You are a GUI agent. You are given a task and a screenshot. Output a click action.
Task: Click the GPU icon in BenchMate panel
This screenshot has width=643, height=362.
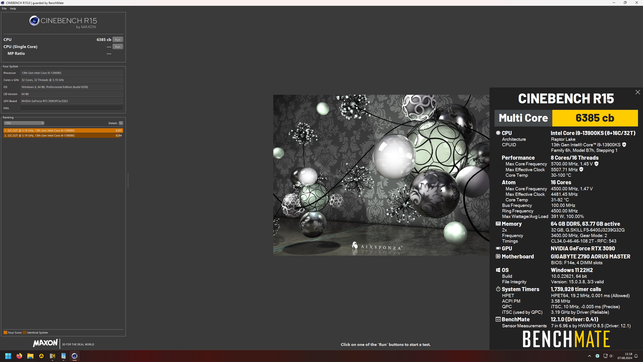498,248
